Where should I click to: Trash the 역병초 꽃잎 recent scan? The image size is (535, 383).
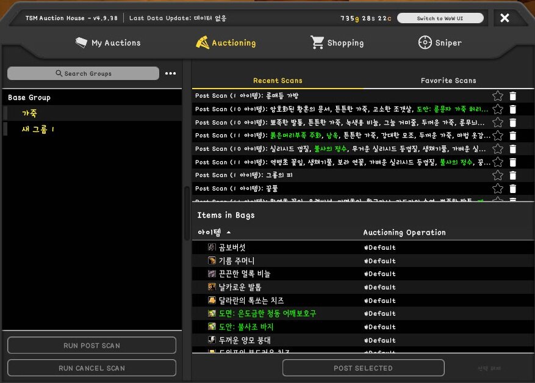click(x=512, y=162)
